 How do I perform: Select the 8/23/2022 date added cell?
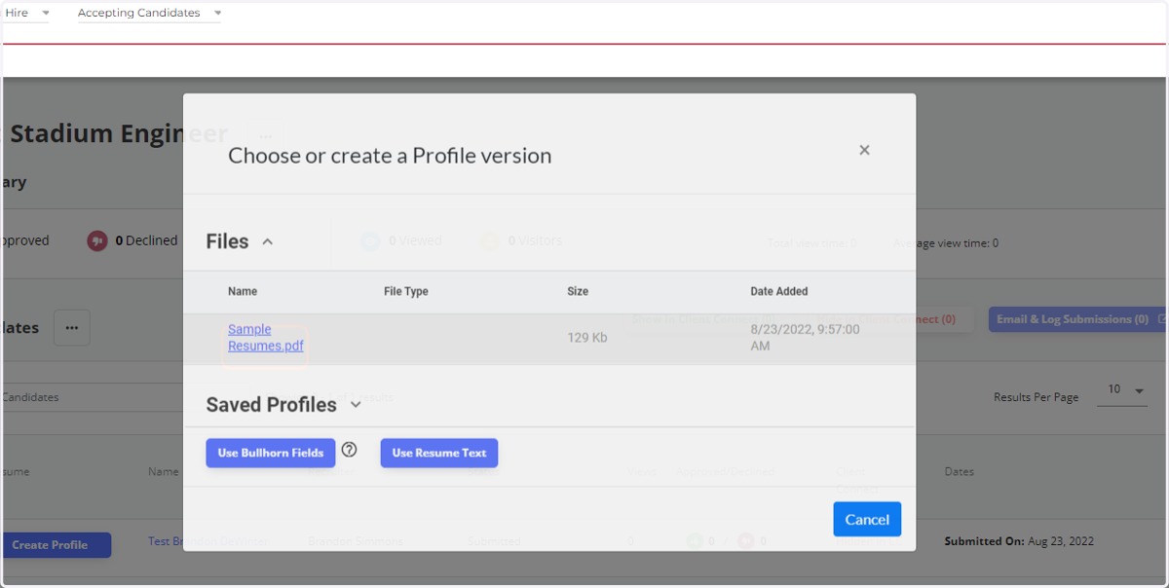click(x=805, y=338)
